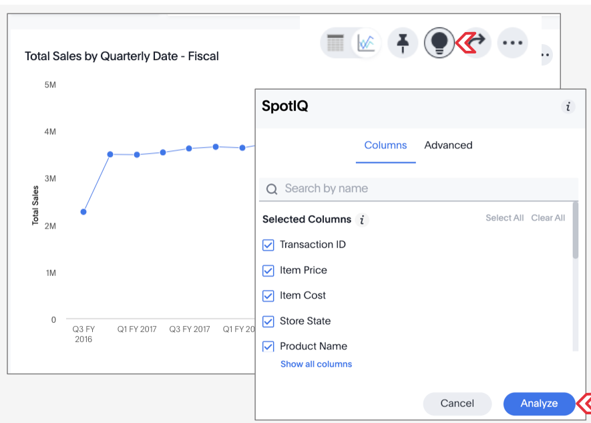Click SpotIQ panel info icon

point(568,106)
